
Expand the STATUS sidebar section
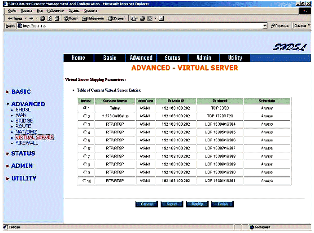point(23,154)
